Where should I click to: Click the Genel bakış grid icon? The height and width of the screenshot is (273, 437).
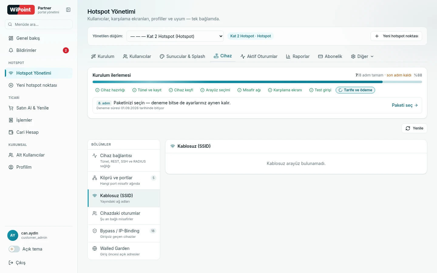[x=11, y=38]
